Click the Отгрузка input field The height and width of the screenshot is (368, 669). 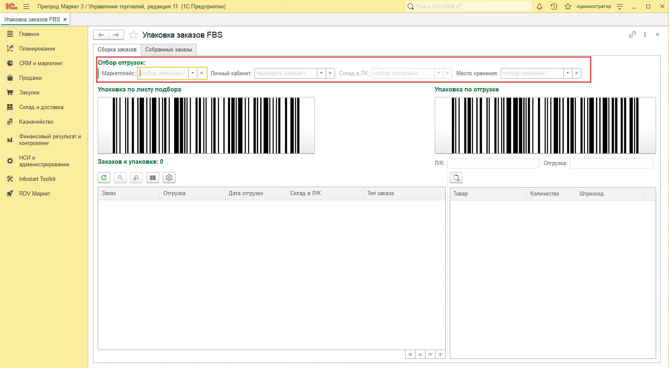(x=611, y=163)
